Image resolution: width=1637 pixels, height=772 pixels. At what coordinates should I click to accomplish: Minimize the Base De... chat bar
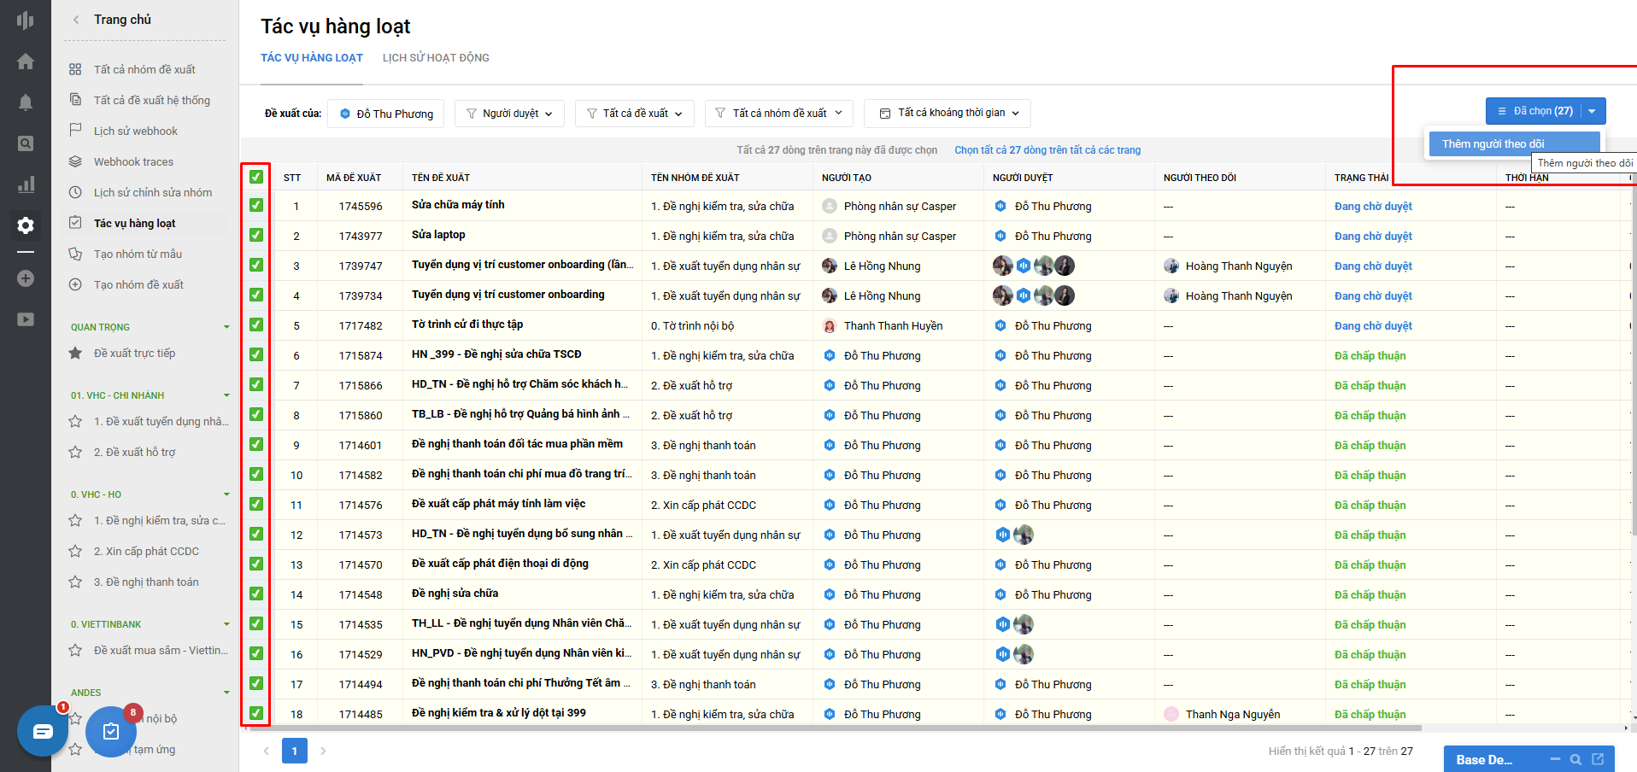point(1555,759)
